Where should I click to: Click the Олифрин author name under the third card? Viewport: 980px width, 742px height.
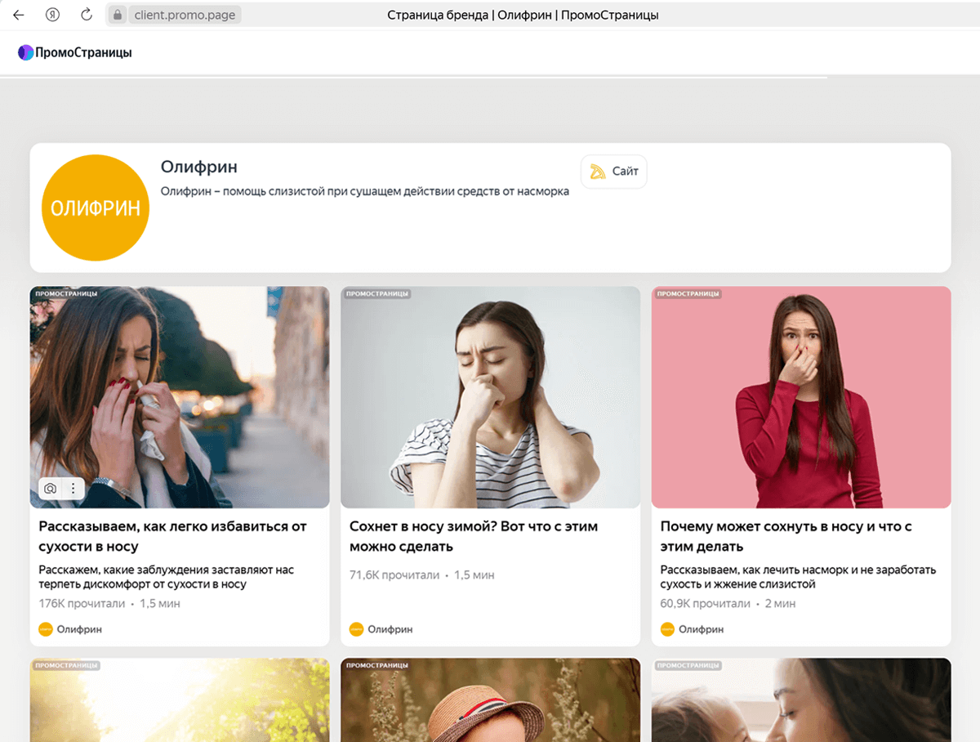[x=702, y=629]
